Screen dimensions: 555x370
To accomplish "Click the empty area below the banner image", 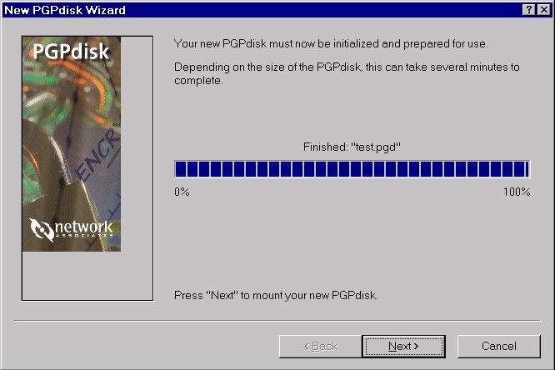I will click(87, 276).
